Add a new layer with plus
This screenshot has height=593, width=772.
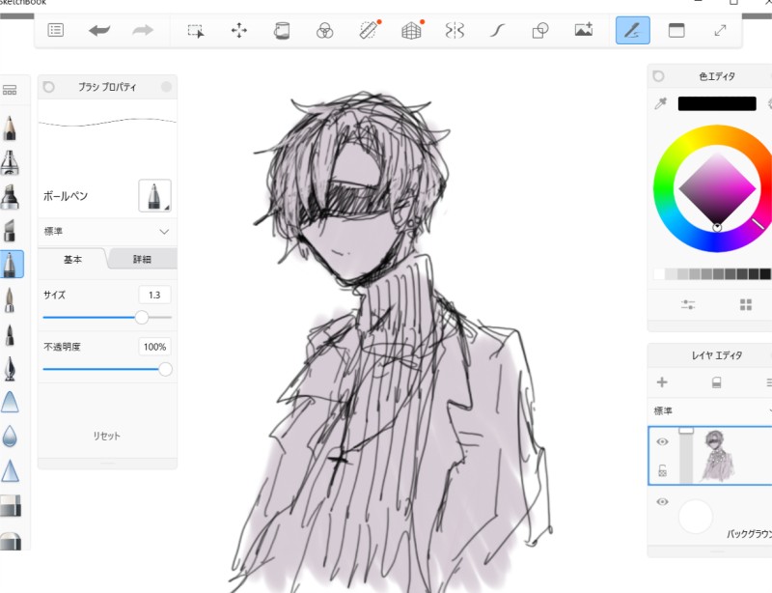(x=662, y=382)
